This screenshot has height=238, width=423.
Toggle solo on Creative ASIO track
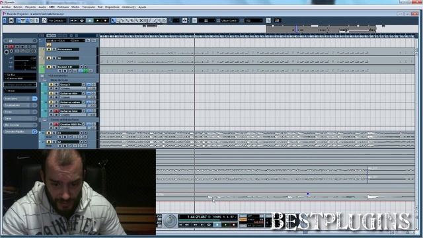click(56, 124)
